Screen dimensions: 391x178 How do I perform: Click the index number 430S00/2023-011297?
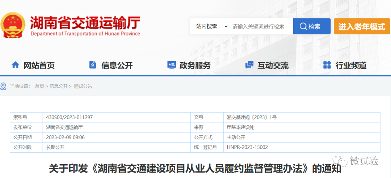pos(69,118)
